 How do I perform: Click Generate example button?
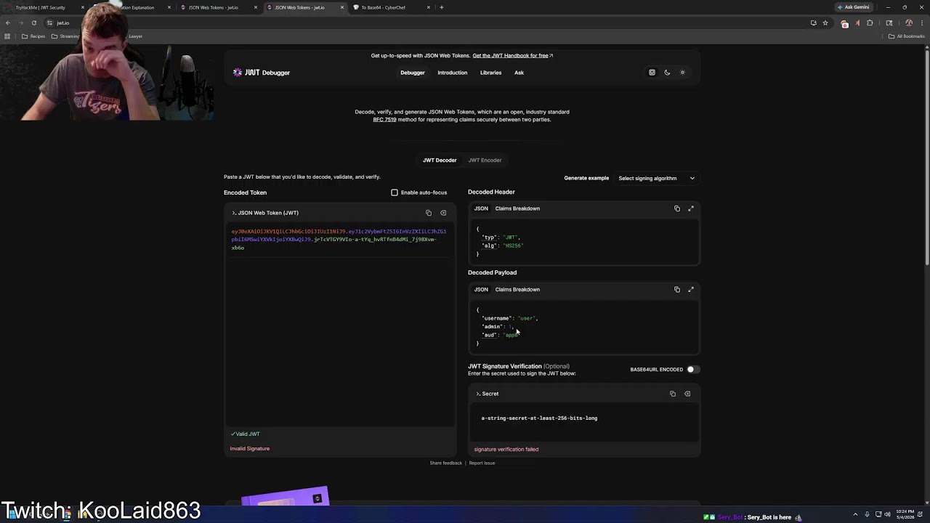click(x=586, y=178)
